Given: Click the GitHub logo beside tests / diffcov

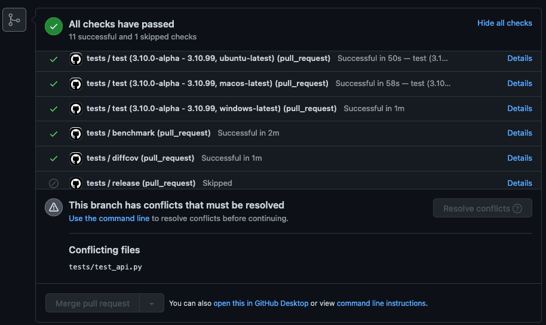Looking at the screenshot, I should (76, 158).
